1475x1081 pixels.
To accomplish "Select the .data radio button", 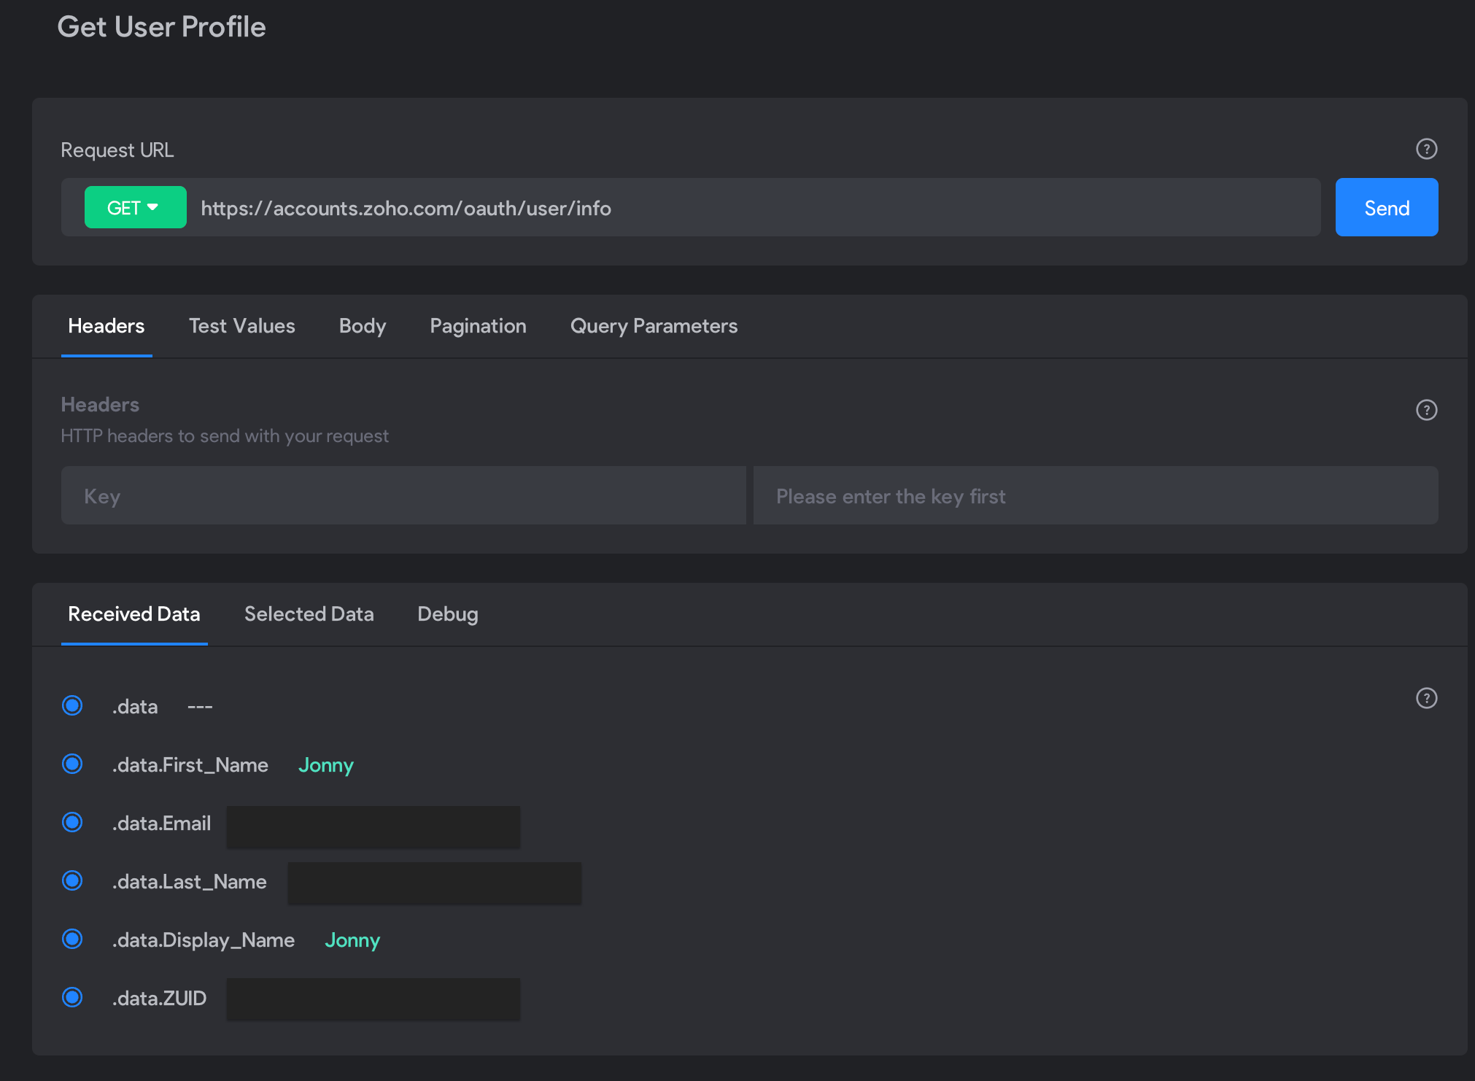I will (x=72, y=705).
